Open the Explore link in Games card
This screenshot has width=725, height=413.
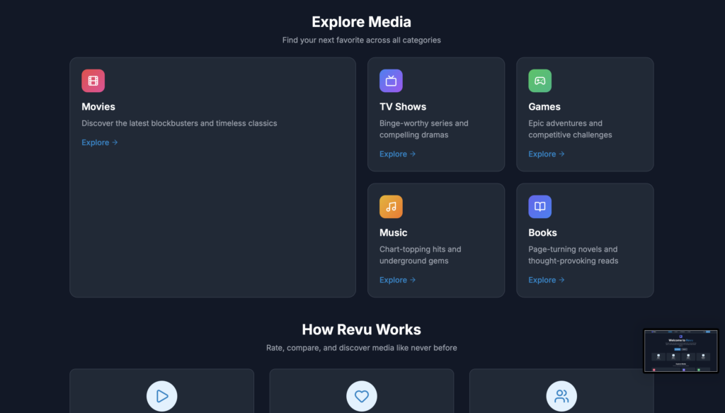[x=546, y=154]
